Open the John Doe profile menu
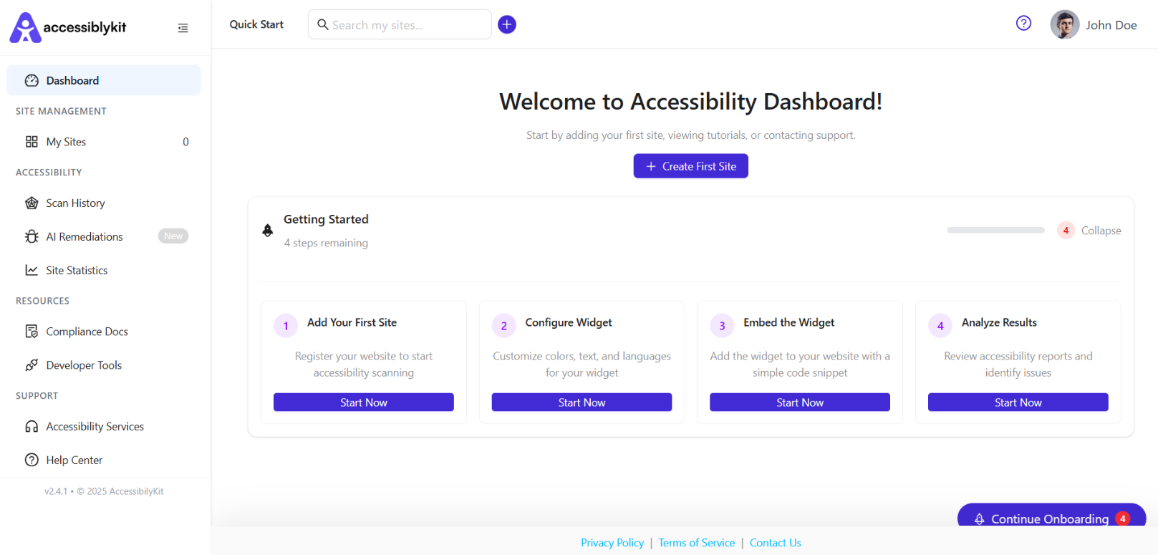 1094,25
